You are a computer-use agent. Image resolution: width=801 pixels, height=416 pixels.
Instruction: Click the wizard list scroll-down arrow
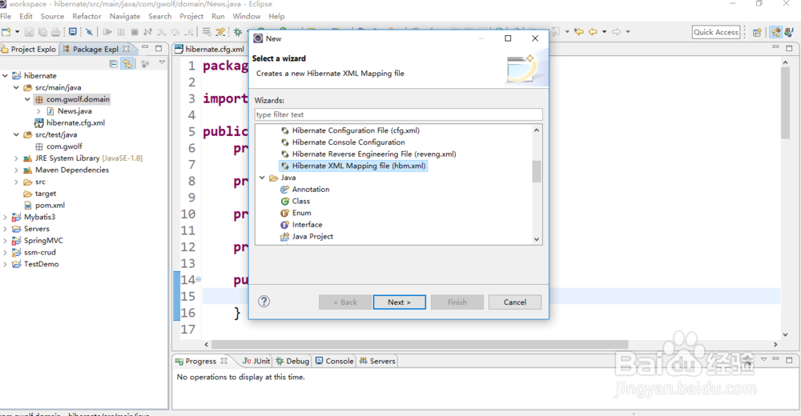click(537, 239)
